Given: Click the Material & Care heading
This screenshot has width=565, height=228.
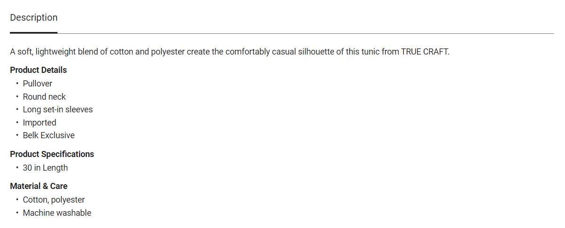Looking at the screenshot, I should tap(39, 186).
